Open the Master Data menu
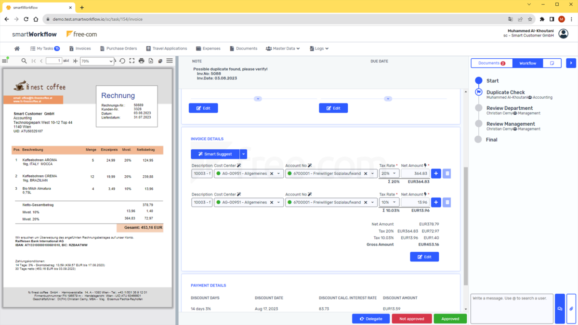Image resolution: width=578 pixels, height=325 pixels. tap(283, 48)
